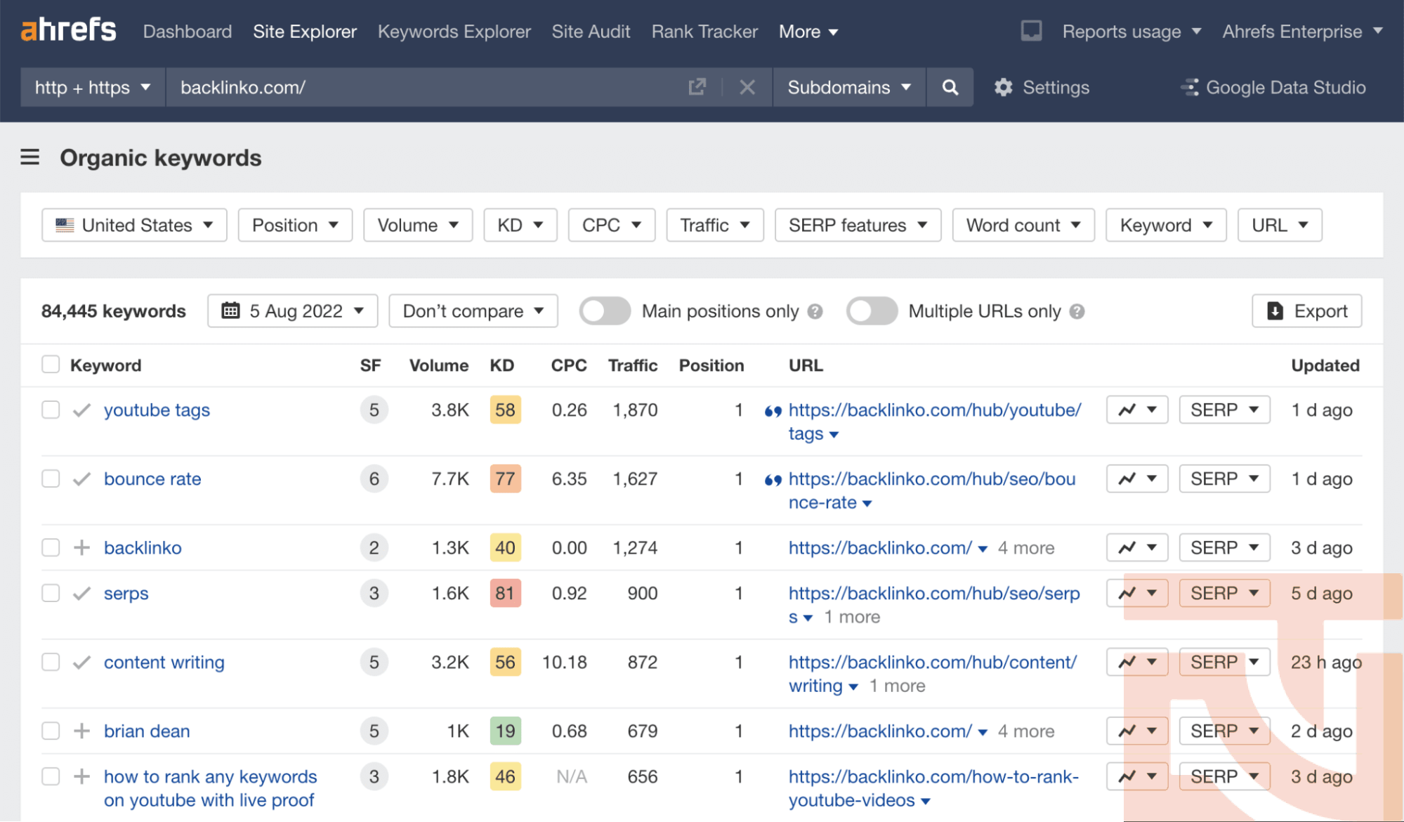Open the Position filter dropdown
Screen dimensions: 1404x822
click(295, 225)
